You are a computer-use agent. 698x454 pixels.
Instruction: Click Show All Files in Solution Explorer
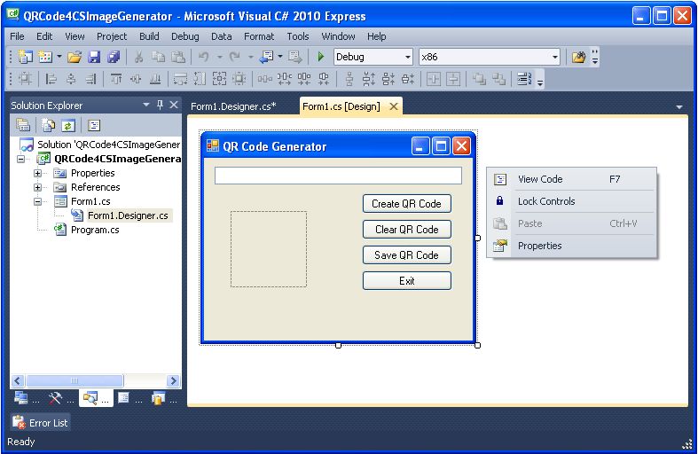click(x=48, y=126)
